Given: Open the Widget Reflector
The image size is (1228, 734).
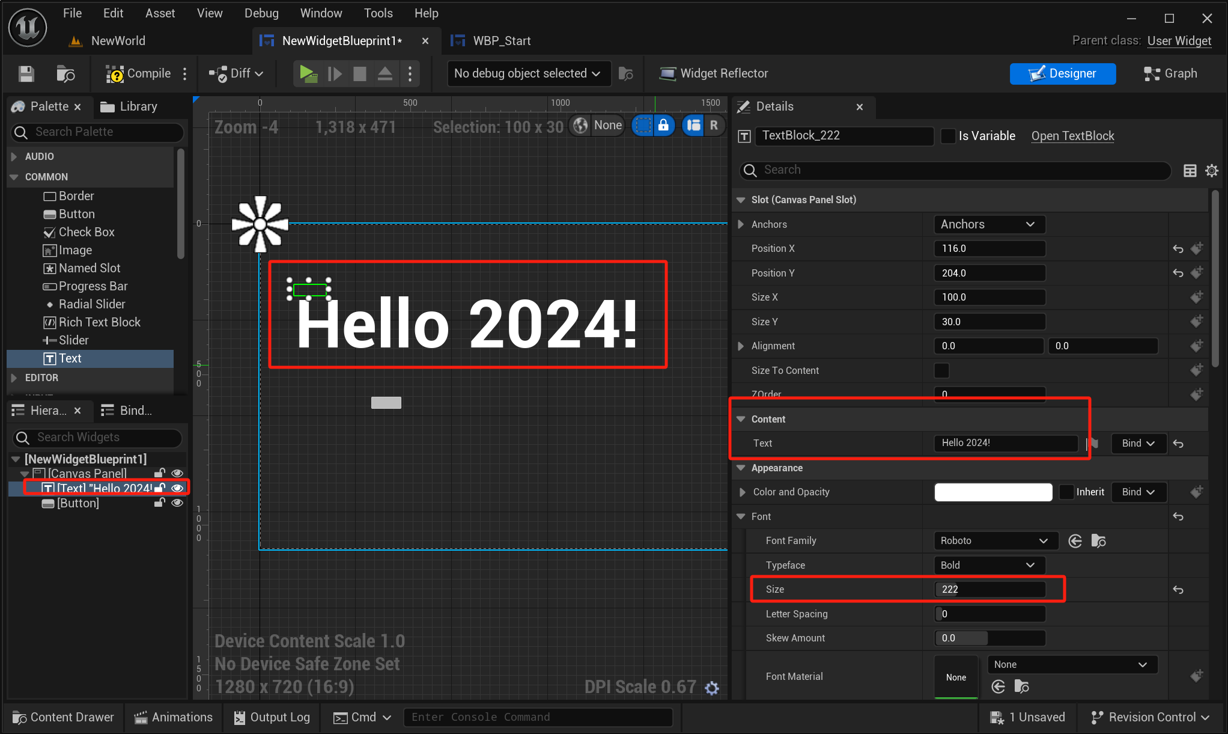Looking at the screenshot, I should pyautogui.click(x=714, y=73).
